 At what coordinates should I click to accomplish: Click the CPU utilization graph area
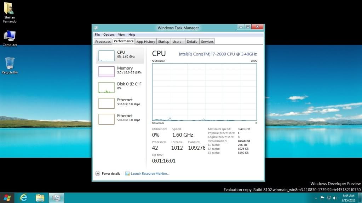[x=204, y=92]
